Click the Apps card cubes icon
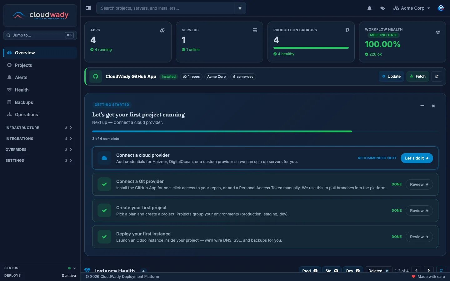Screen dimensions: 450x281 point(163,30)
